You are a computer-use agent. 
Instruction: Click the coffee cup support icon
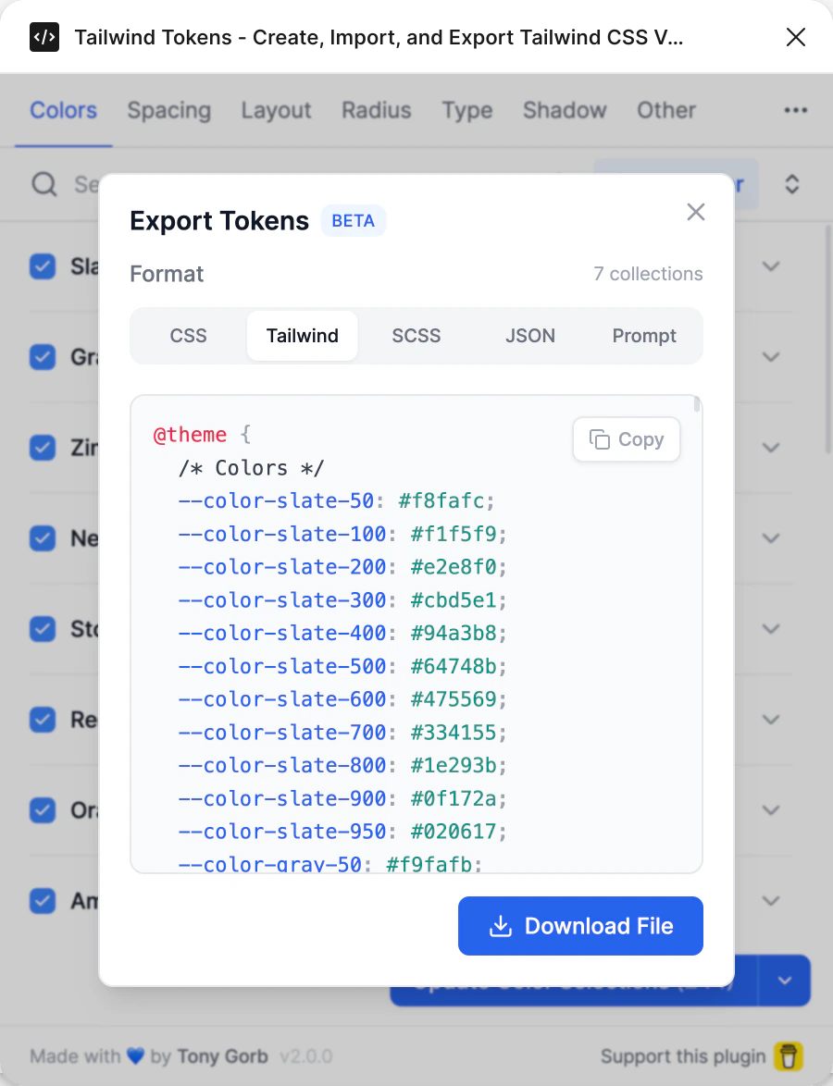[x=789, y=1056]
